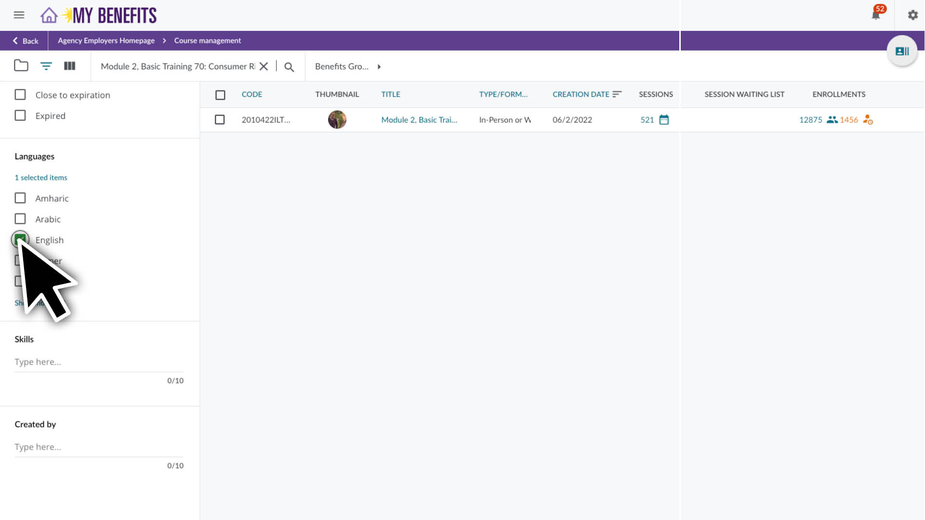The width and height of the screenshot is (925, 520).
Task: Open waiting enrollments user icon
Action: pyautogui.click(x=868, y=120)
